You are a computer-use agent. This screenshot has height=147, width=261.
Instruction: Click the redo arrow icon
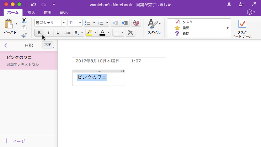(44, 5)
